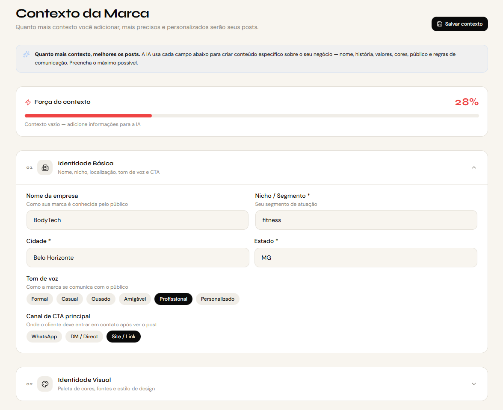Viewport: 503px width, 410px height.
Task: Click the AI sparkle icon in the info banner
Action: pos(27,54)
